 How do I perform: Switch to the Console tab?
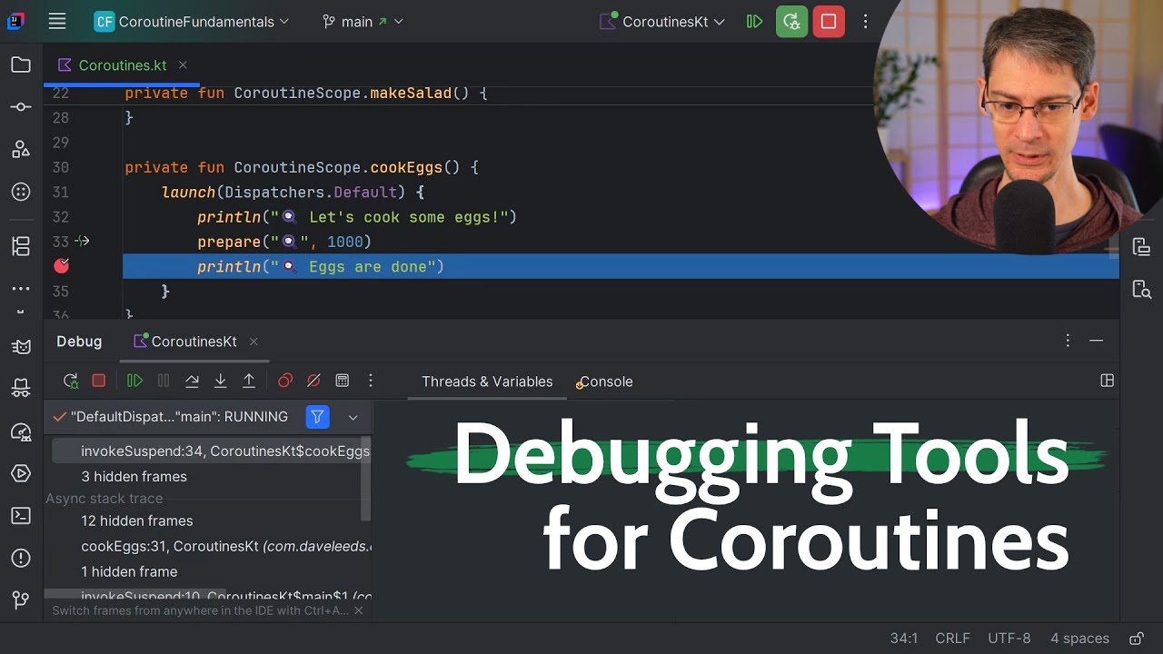[x=605, y=381]
